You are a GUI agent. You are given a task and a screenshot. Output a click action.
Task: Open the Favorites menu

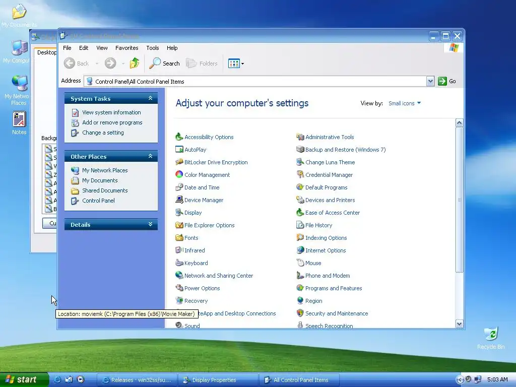(126, 48)
